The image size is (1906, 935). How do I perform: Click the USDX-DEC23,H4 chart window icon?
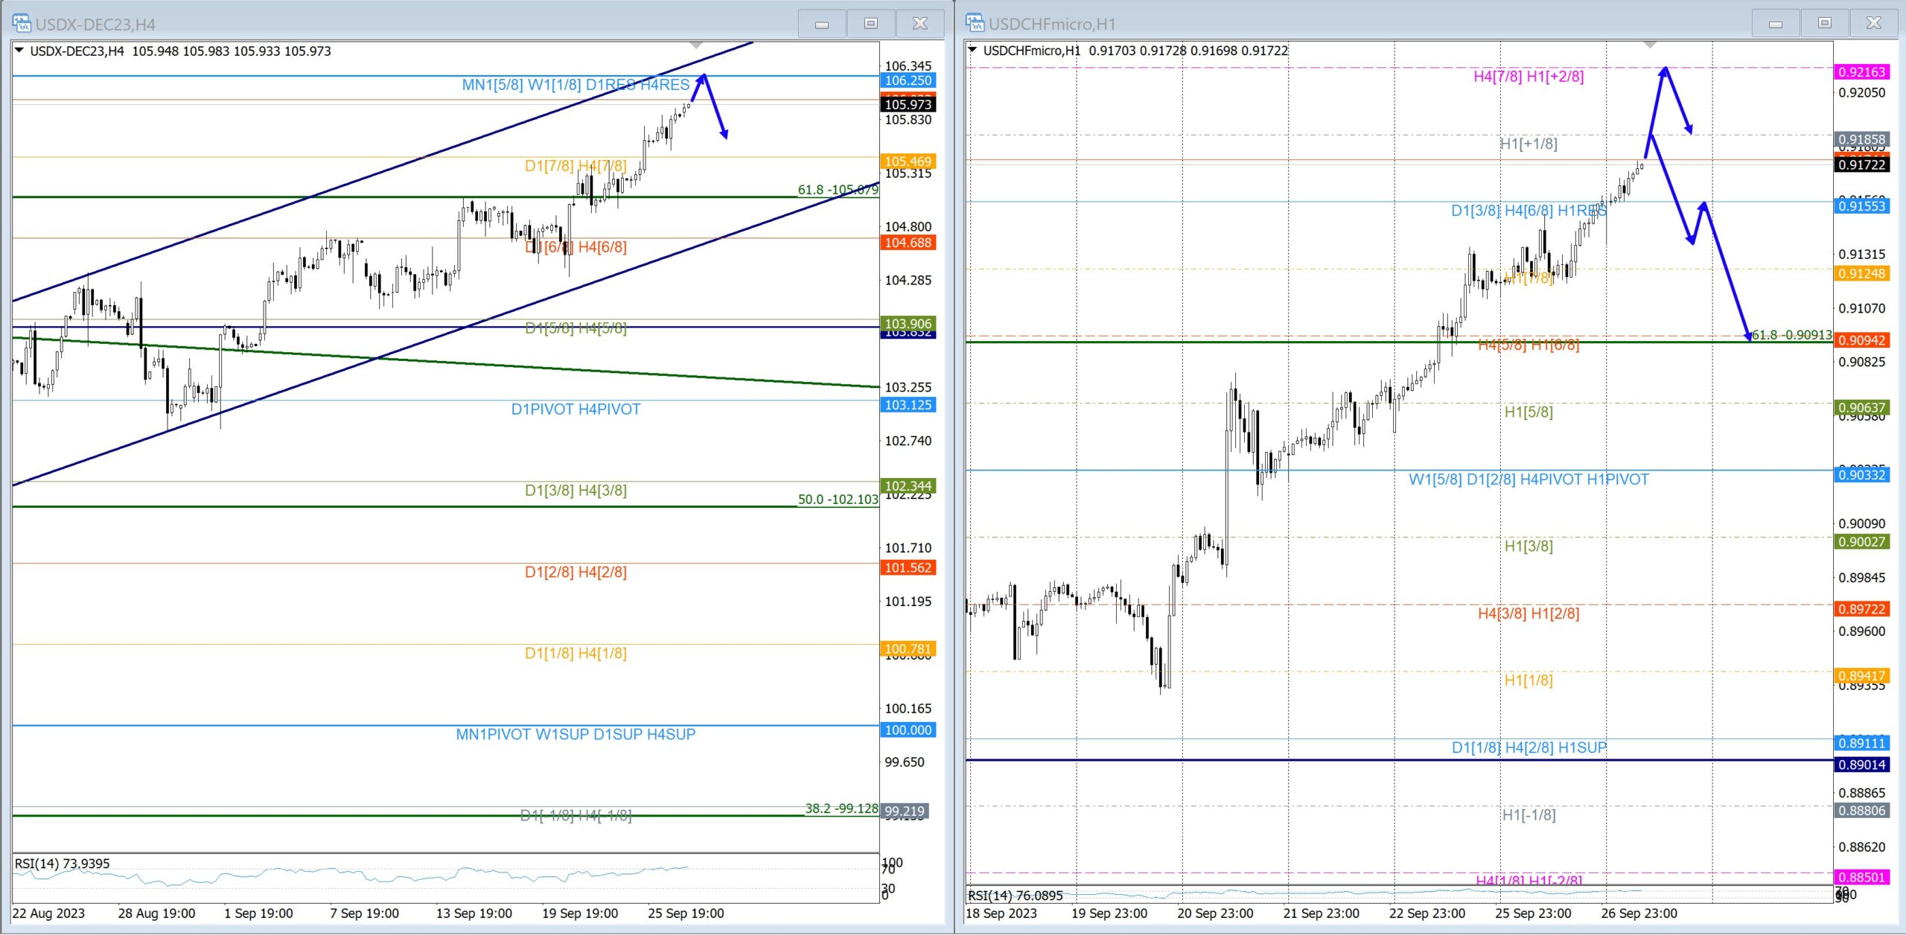(22, 23)
